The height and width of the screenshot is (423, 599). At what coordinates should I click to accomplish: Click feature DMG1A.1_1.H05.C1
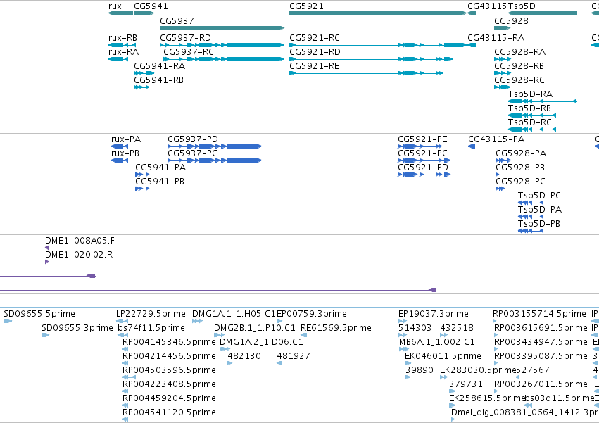click(234, 314)
